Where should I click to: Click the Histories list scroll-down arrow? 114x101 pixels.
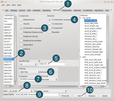click(108, 84)
